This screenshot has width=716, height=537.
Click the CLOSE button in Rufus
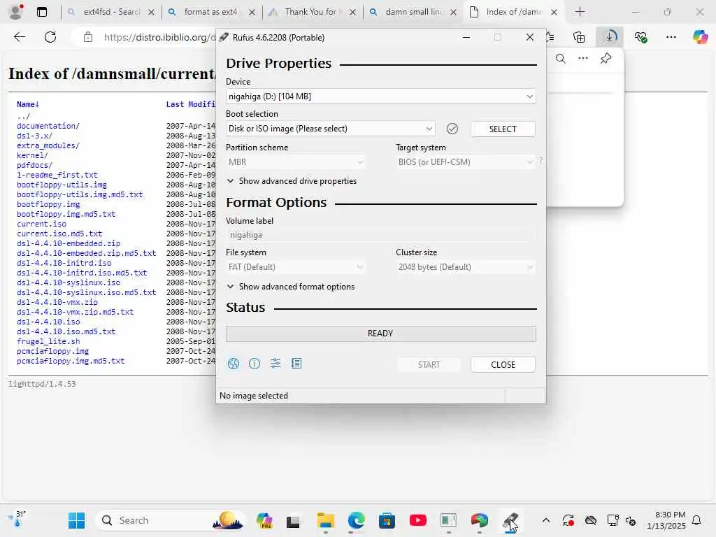pos(503,365)
